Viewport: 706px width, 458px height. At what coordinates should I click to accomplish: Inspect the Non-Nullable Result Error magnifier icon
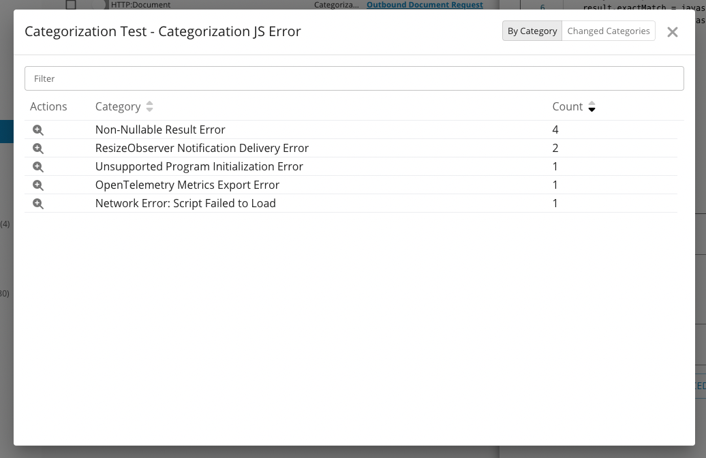38,129
